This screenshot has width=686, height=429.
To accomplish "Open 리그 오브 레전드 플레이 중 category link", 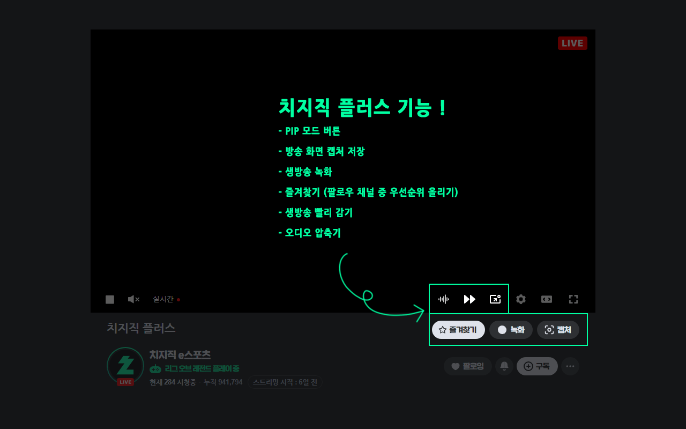I will click(202, 368).
